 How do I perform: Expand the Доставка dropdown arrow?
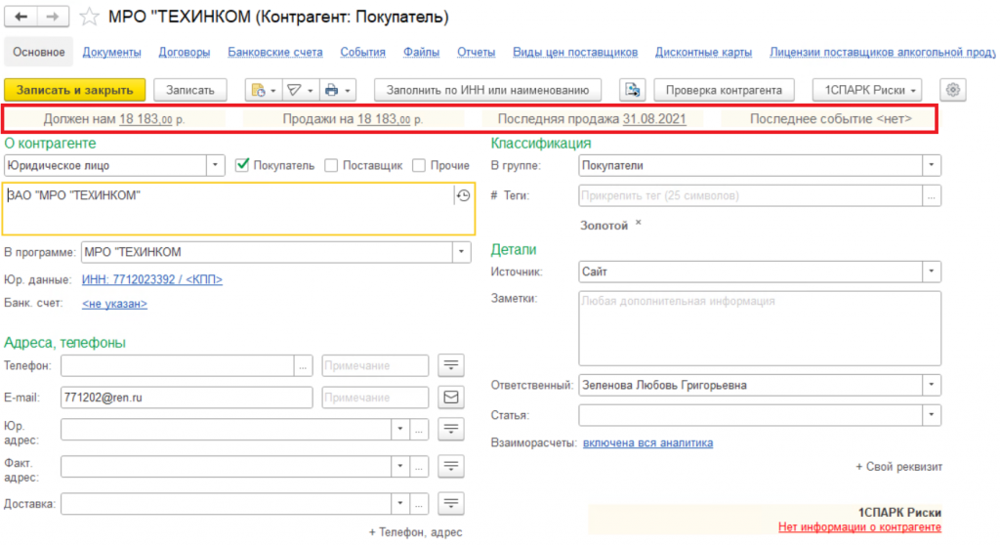pos(400,504)
